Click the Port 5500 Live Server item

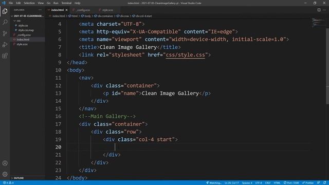(291, 183)
